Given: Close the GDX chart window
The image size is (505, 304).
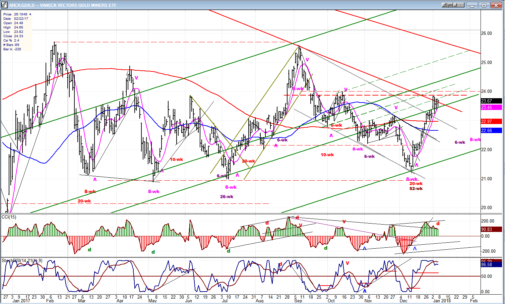Looking at the screenshot, I should [496, 5].
